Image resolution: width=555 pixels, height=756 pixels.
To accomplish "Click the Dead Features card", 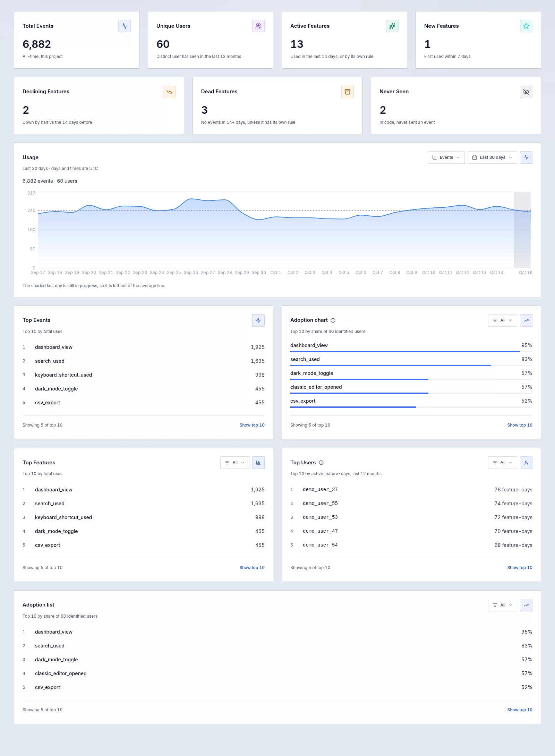I will pos(277,105).
